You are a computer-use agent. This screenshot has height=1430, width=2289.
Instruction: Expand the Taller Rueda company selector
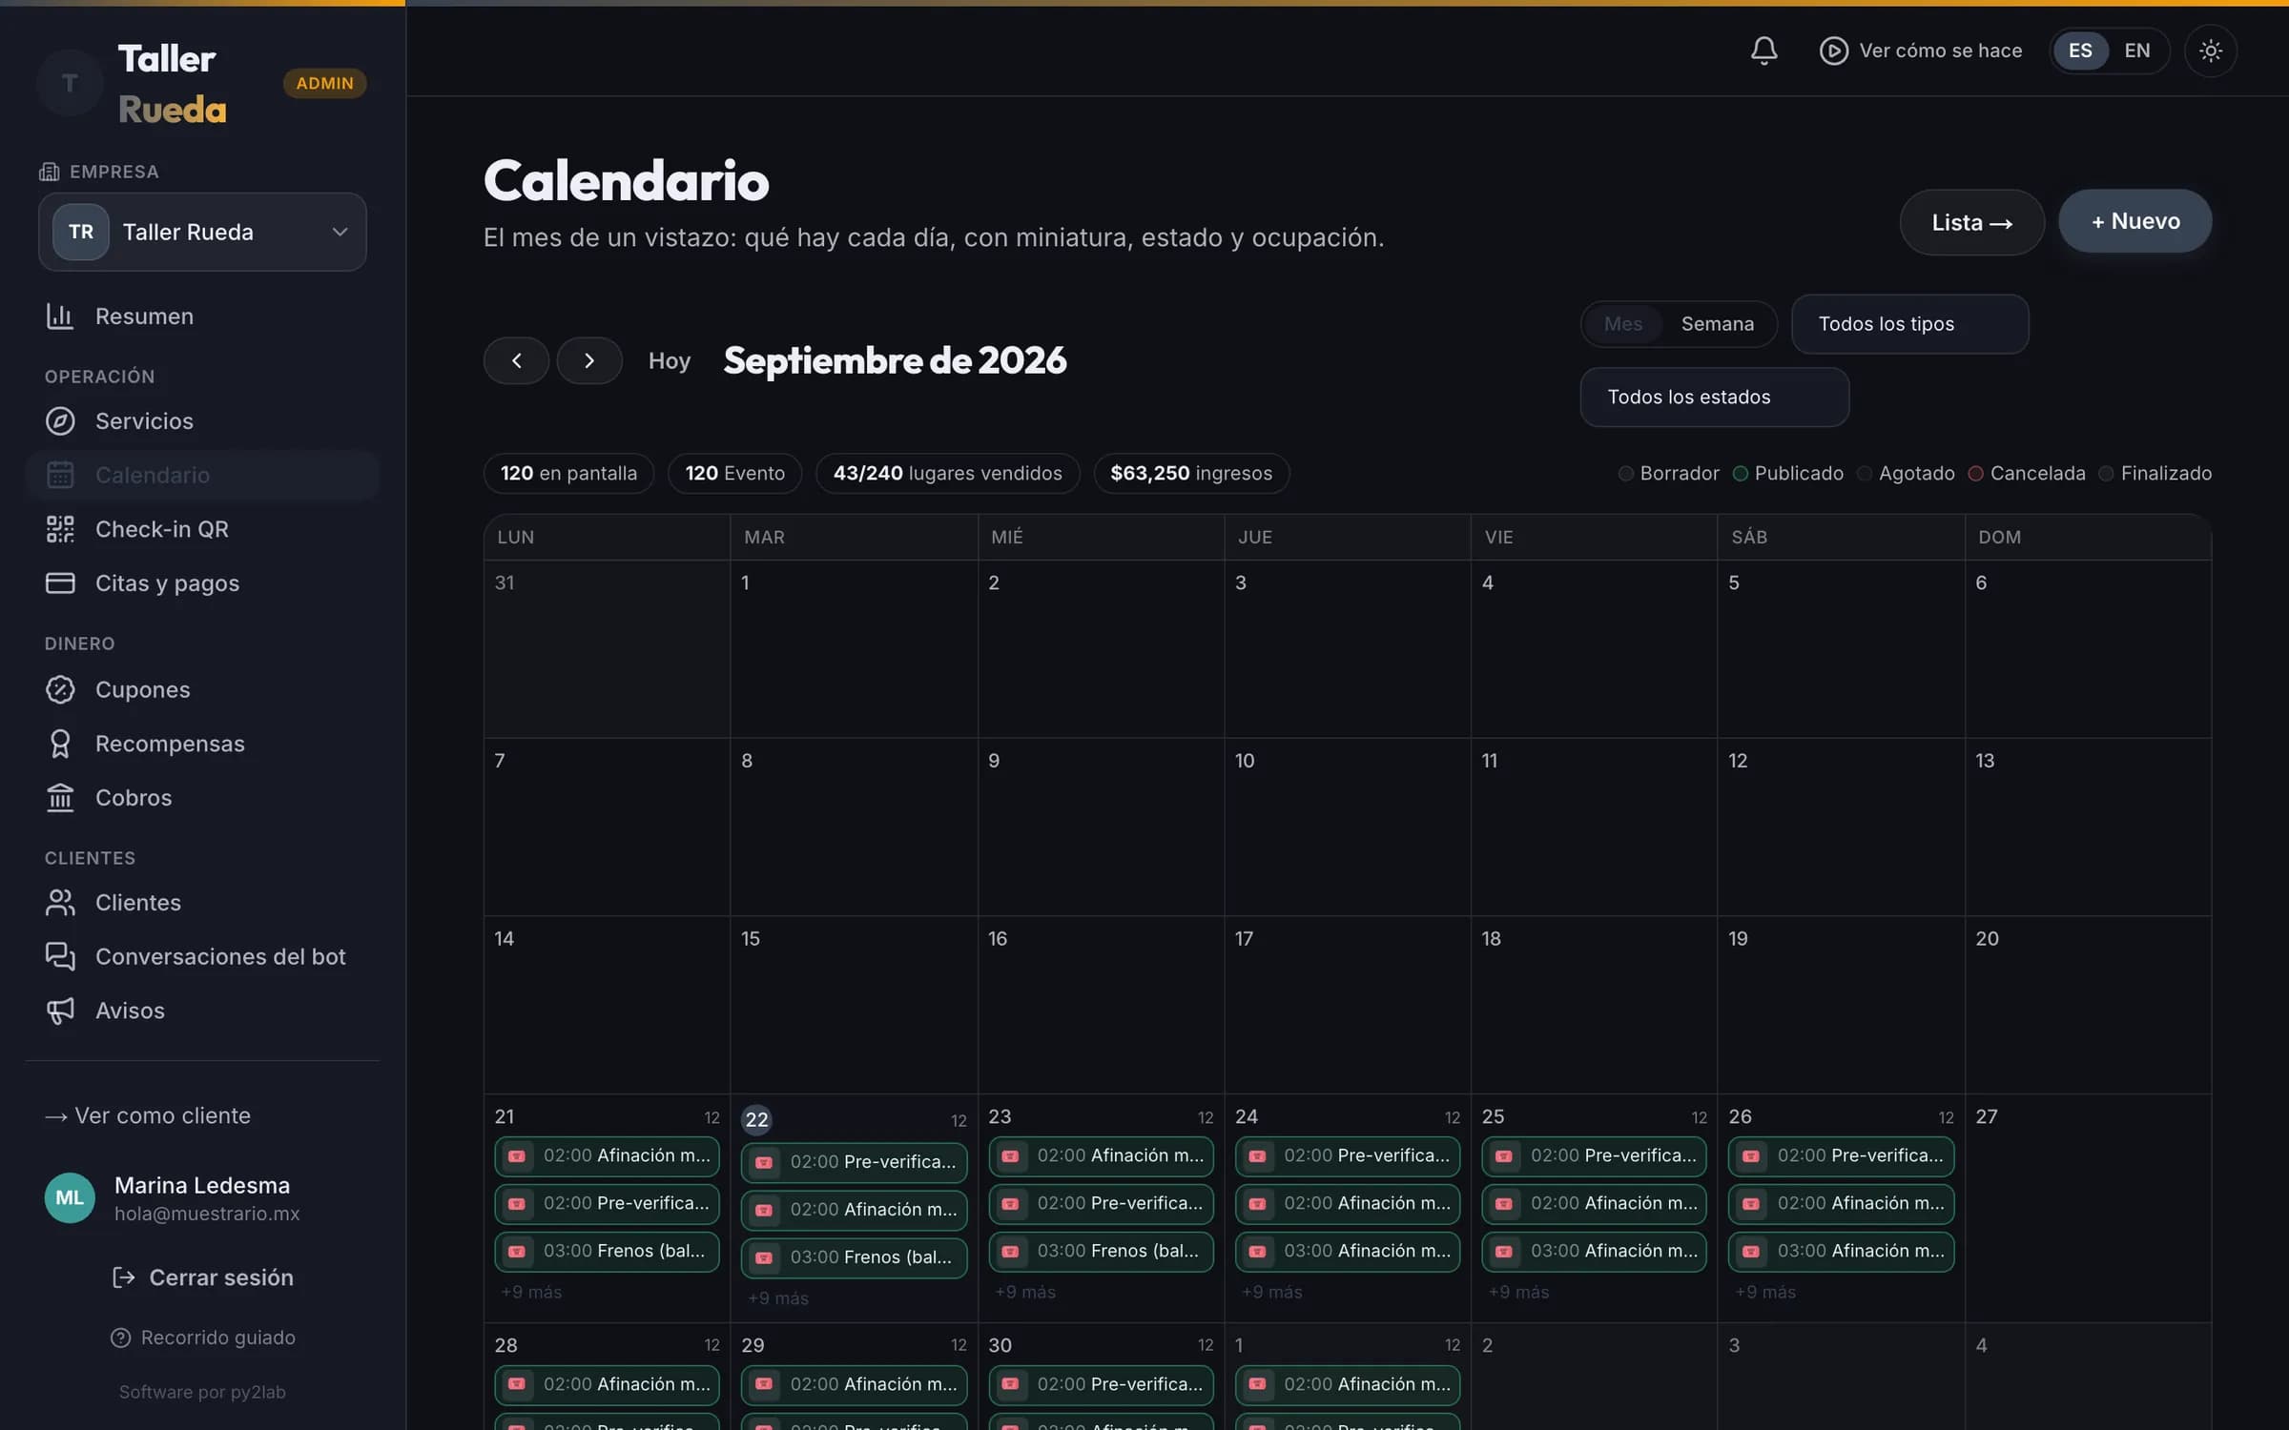202,232
